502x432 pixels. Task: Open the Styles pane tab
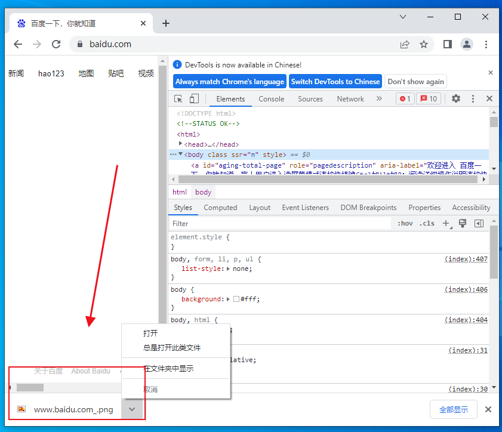(183, 208)
